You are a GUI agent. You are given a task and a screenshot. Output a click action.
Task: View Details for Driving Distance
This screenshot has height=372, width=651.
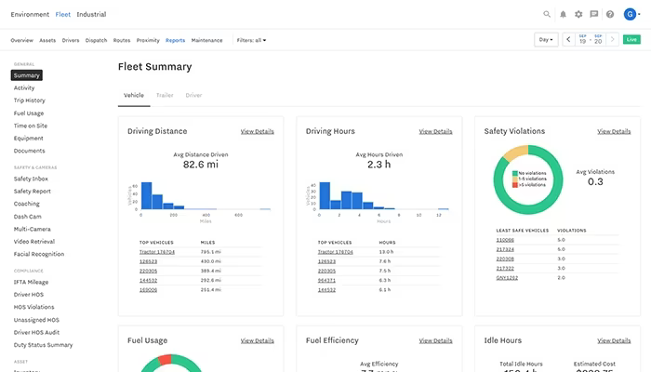click(x=257, y=131)
